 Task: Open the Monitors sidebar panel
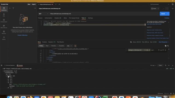pyautogui.click(x=4, y=32)
